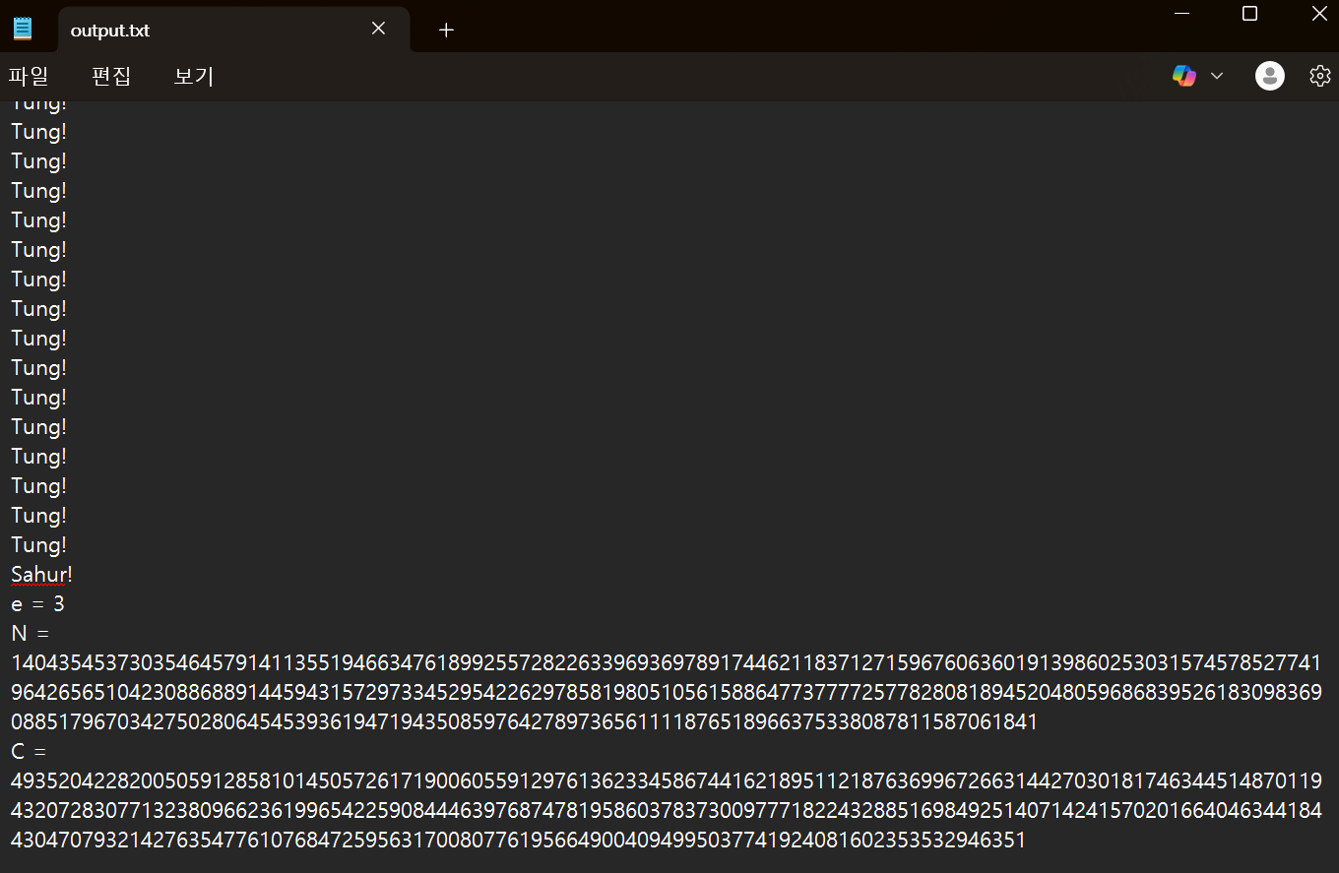Place cursor on the Sahur! line

(x=40, y=574)
